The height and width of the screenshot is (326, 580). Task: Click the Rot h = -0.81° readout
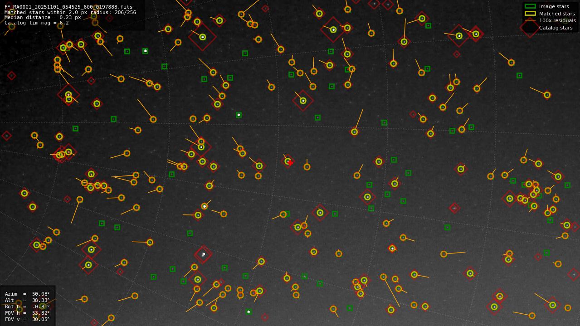tap(27, 307)
